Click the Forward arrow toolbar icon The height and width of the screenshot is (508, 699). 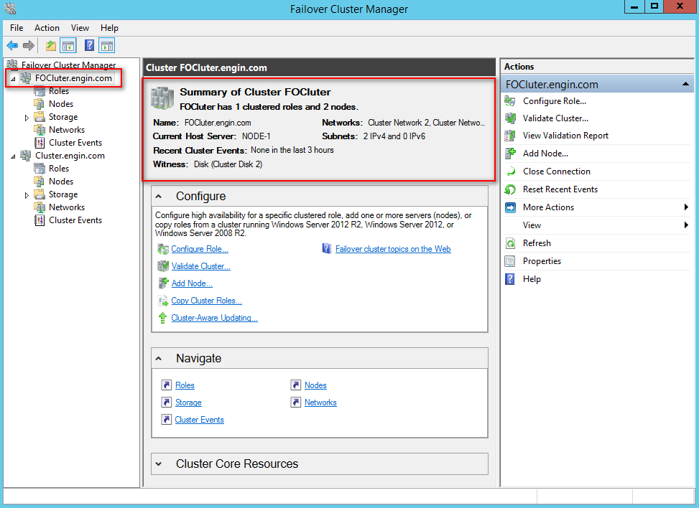click(x=29, y=45)
